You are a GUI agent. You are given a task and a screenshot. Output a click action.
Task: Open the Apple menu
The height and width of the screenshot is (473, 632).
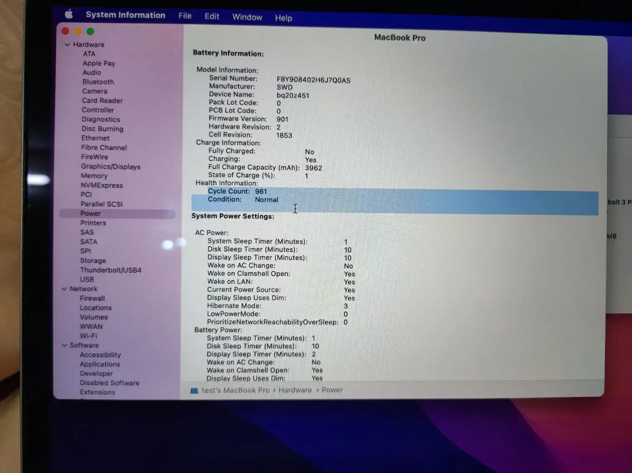[69, 14]
